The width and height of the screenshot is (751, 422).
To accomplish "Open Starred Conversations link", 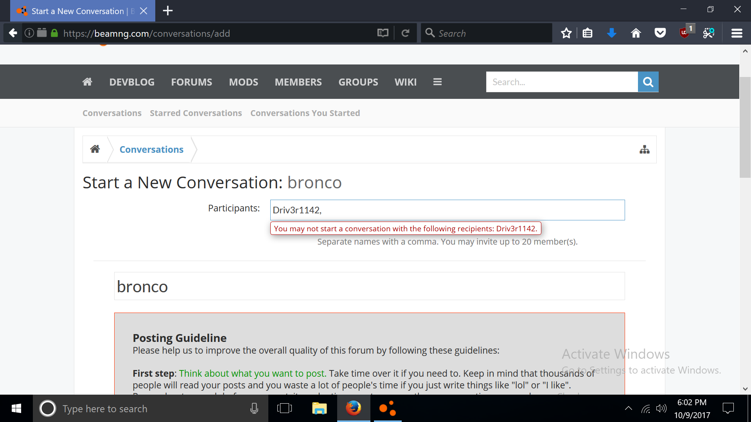I will [196, 113].
